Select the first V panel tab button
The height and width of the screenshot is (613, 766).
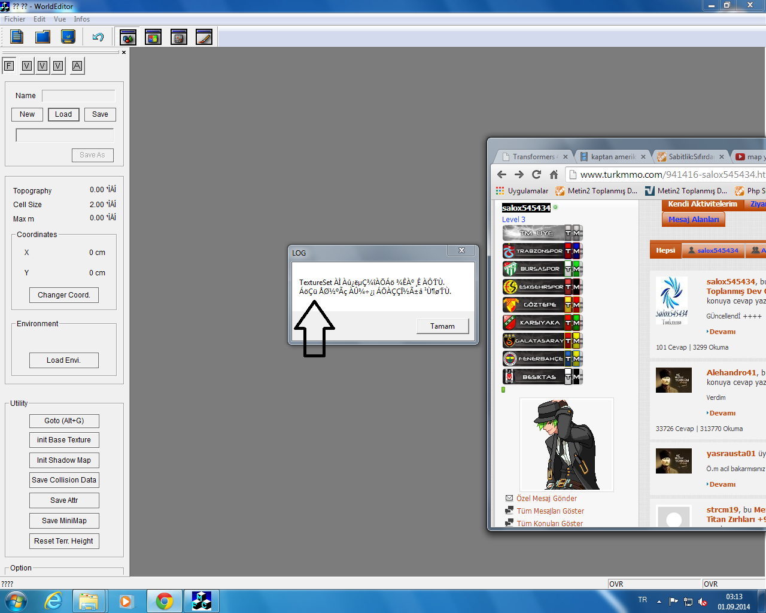pos(27,66)
